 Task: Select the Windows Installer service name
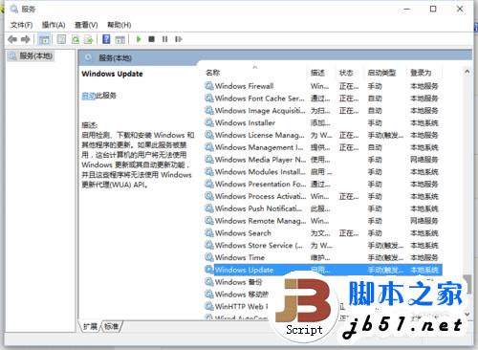tap(245, 122)
